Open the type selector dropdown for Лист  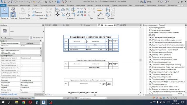tap(43, 32)
